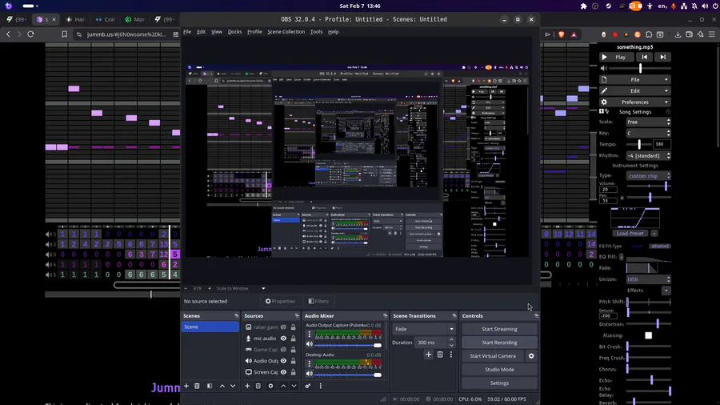Mute Desktop Audio in mixer

click(x=309, y=375)
